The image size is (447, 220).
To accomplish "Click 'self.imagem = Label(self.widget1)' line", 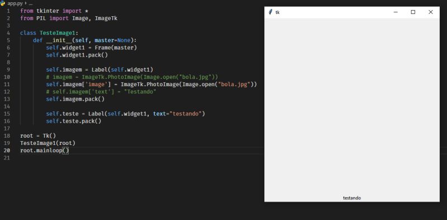I will pos(100,69).
